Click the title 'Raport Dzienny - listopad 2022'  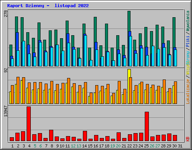pyautogui.click(x=48, y=6)
